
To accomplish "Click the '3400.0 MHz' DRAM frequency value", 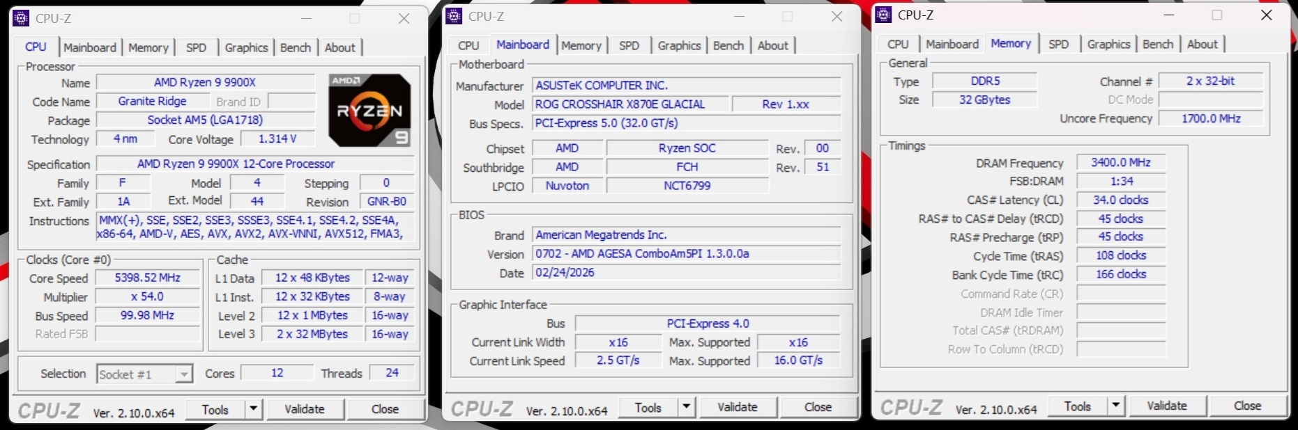I will 1121,162.
